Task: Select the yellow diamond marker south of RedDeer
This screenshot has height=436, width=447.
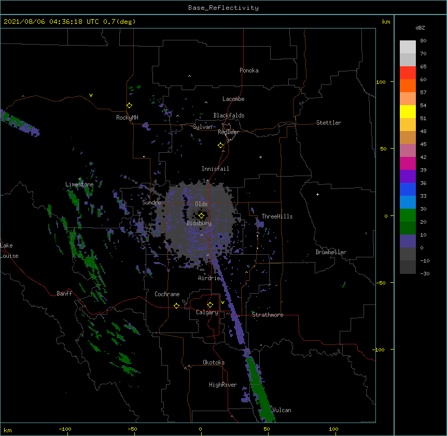Action: click(x=221, y=146)
